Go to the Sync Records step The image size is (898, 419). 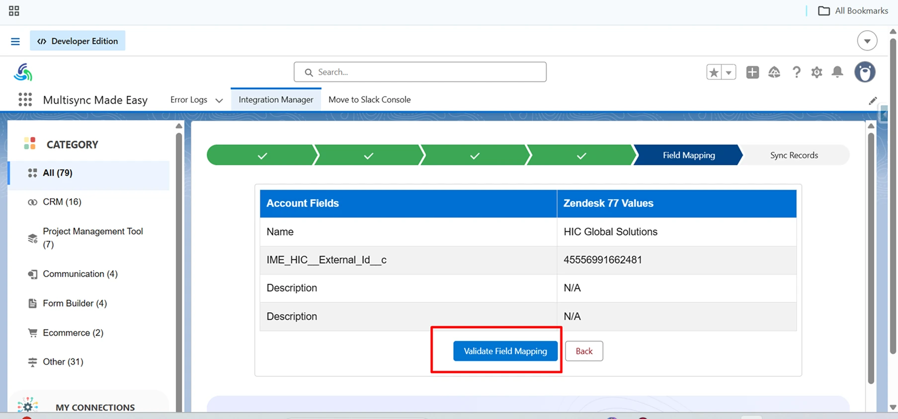tap(794, 155)
